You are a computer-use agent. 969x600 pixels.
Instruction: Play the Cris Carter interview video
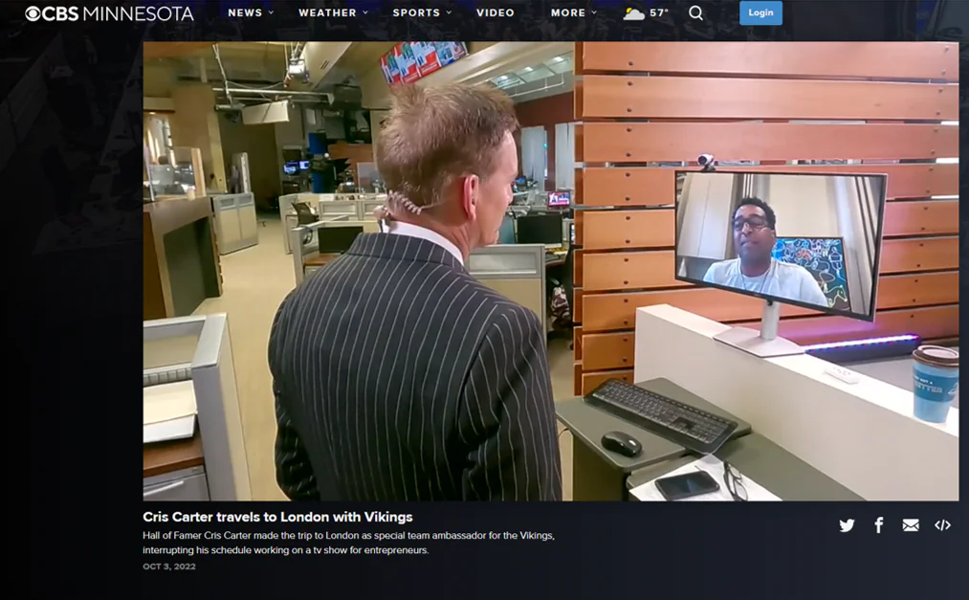click(x=551, y=271)
